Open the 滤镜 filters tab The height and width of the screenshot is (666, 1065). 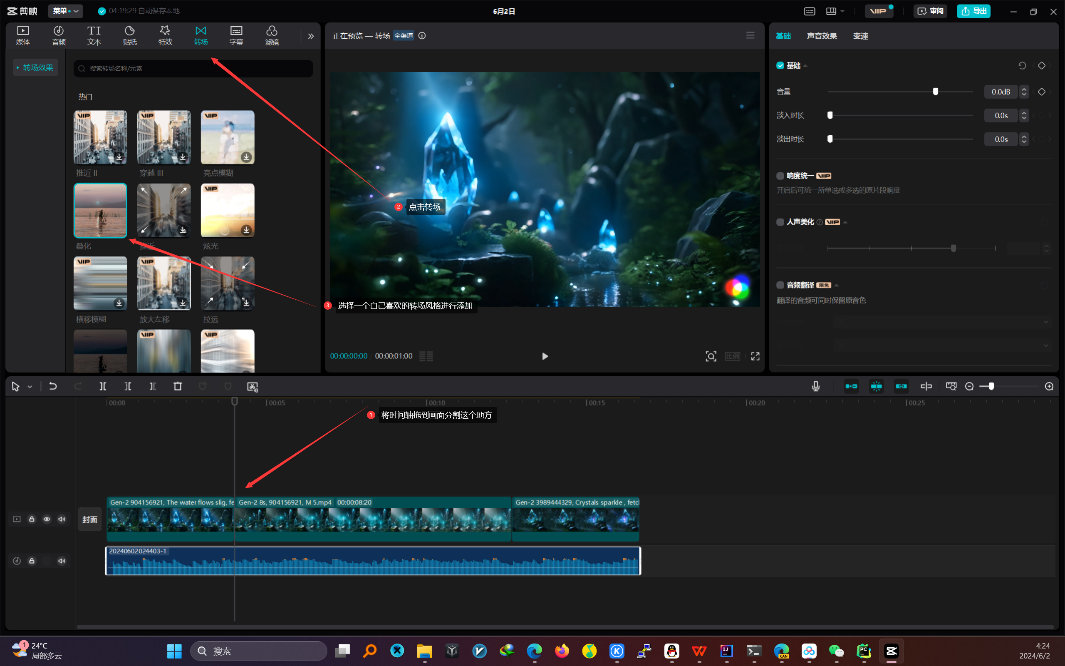[x=272, y=35]
